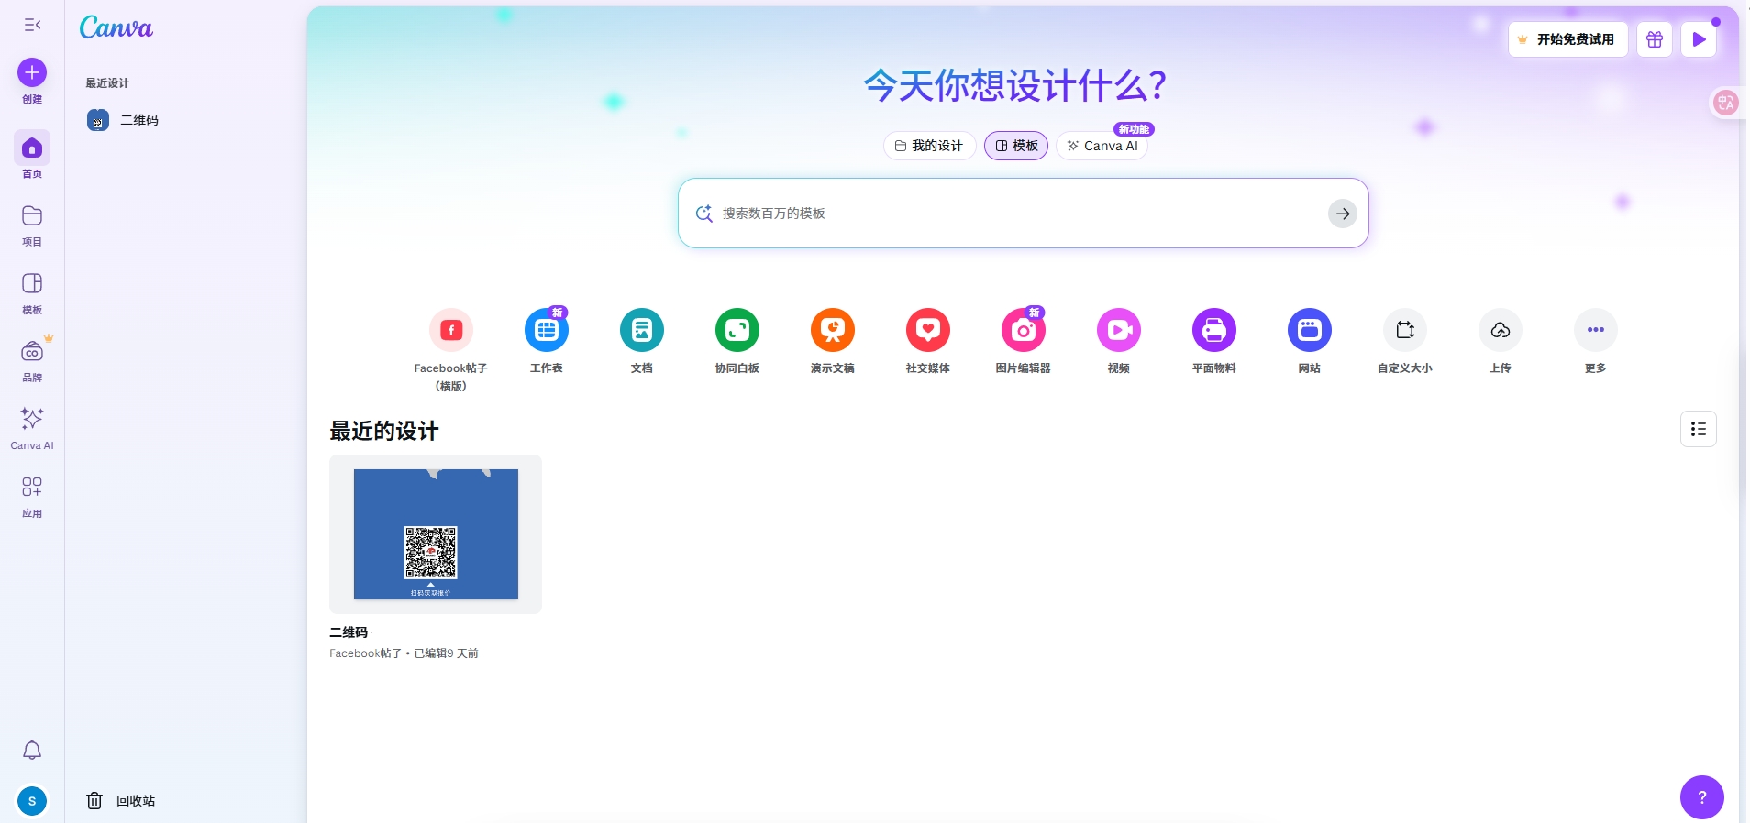Viewport: 1750px width, 823px height.
Task: Click the Facebook帖子 • 已编辑9 天前 caption
Action: (x=404, y=653)
